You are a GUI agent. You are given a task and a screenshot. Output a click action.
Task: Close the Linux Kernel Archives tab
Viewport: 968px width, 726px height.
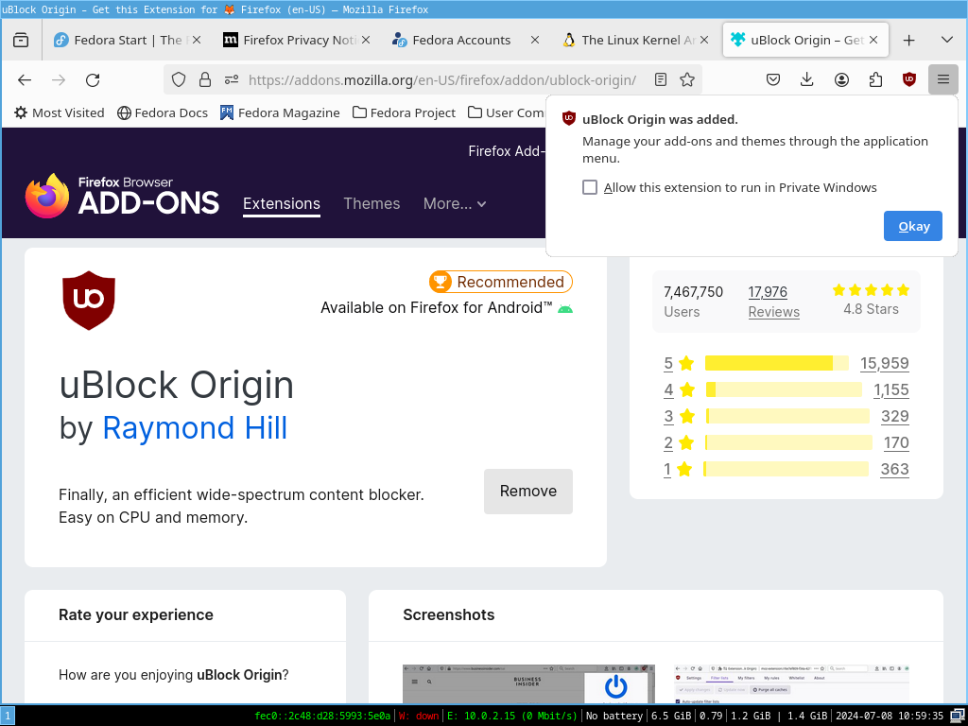703,40
